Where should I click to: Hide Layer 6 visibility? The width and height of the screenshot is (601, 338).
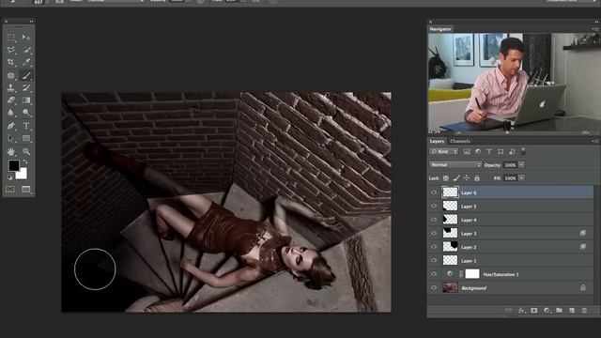click(x=434, y=192)
